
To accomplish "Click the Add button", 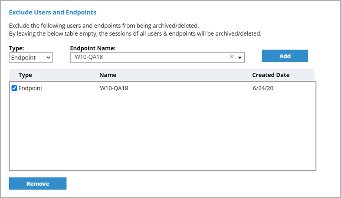I will pos(285,56).
